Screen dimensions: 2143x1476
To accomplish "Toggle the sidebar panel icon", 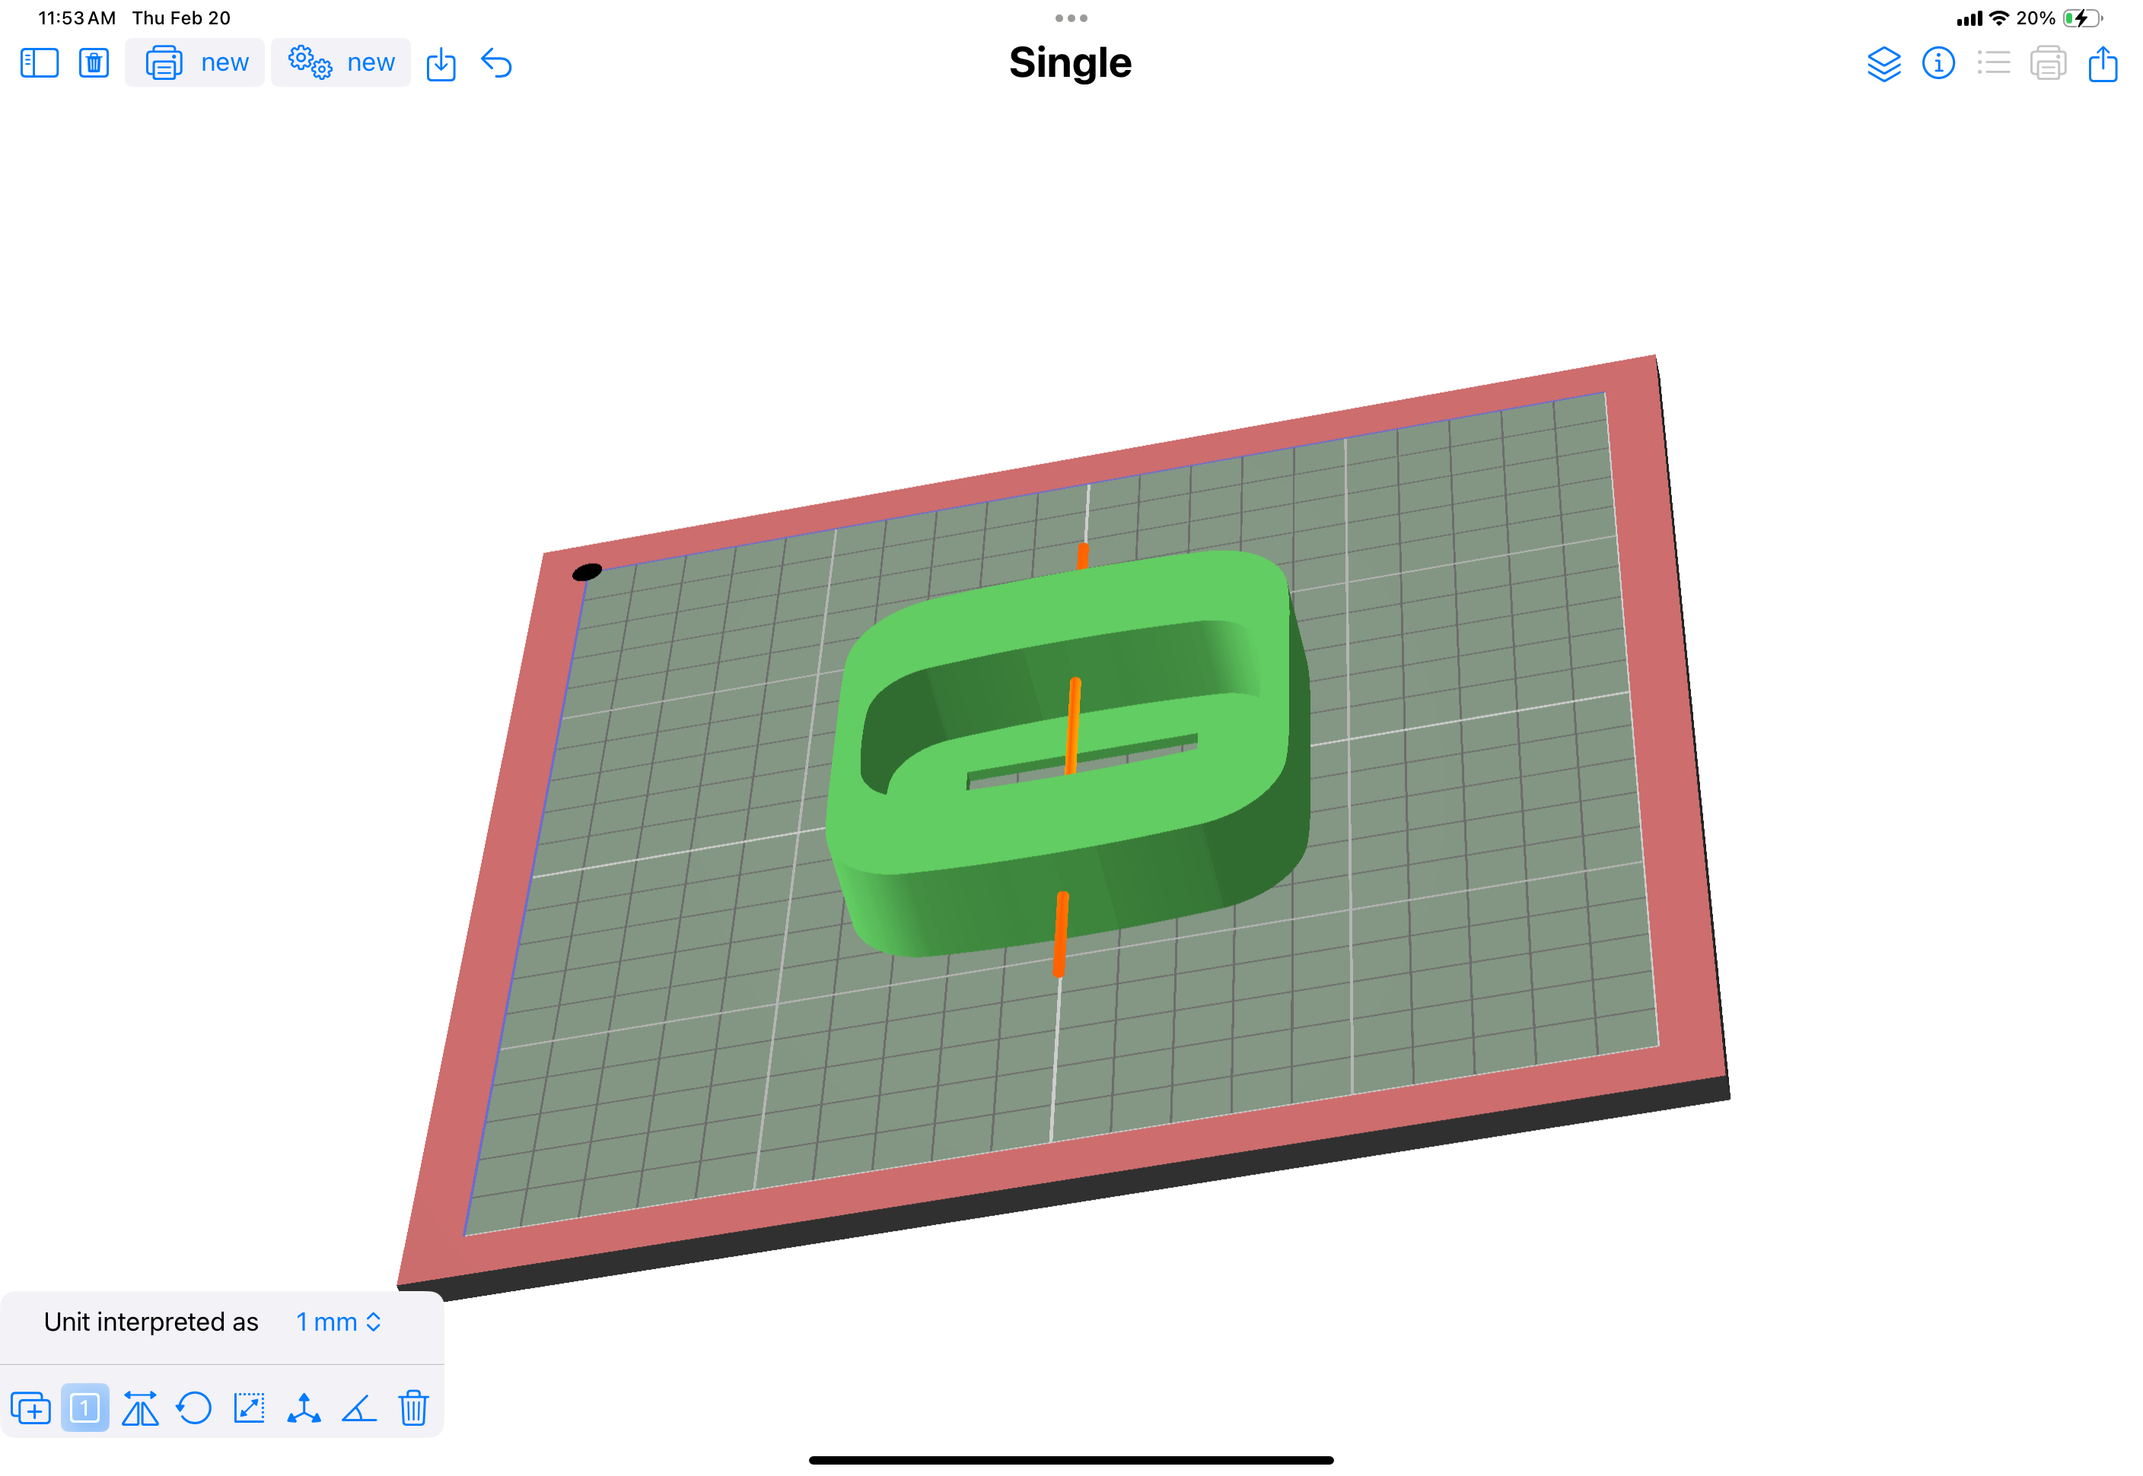I will (x=39, y=63).
